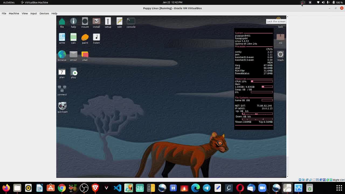The width and height of the screenshot is (345, 194).
Task: Open the zip archive desktop icon
Action: click(x=280, y=39)
